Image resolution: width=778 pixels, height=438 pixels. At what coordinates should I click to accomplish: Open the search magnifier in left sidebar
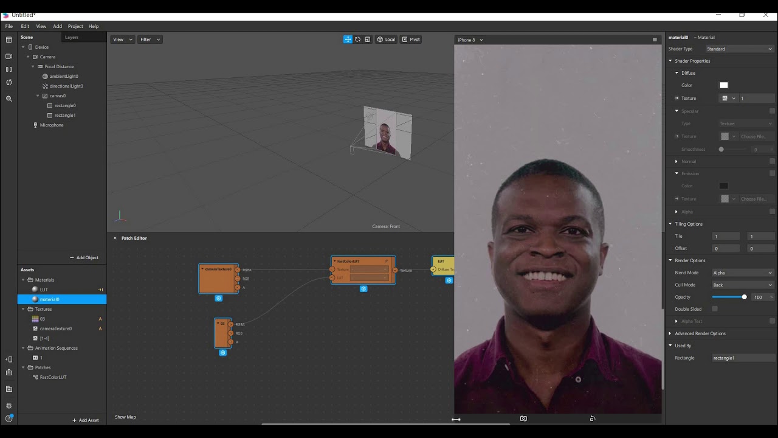tap(9, 99)
